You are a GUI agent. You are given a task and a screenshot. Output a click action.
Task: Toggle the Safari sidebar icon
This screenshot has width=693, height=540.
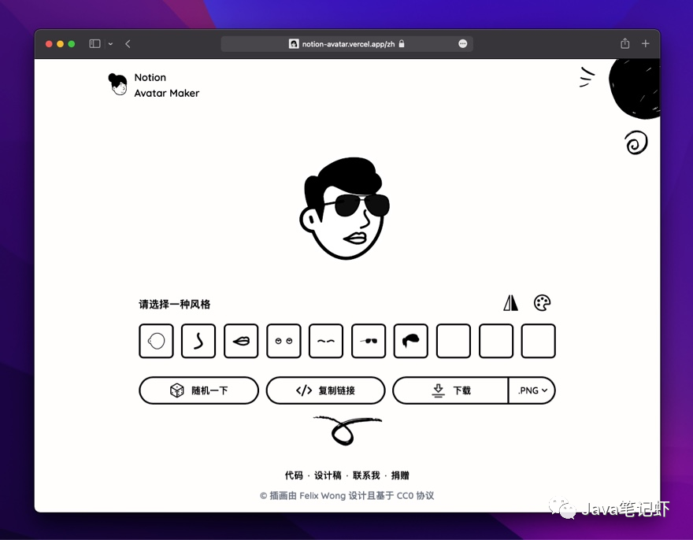click(94, 44)
